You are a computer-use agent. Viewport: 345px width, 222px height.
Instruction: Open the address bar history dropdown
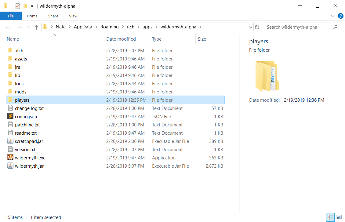[251, 27]
